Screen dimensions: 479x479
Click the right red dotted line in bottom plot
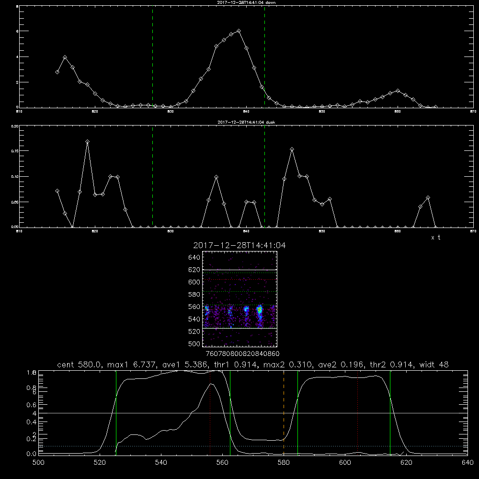point(357,413)
